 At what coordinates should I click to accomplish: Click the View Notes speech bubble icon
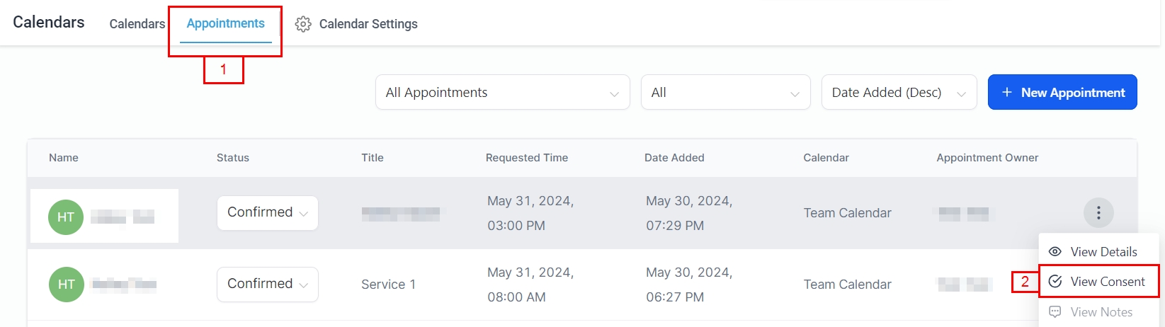click(1055, 312)
